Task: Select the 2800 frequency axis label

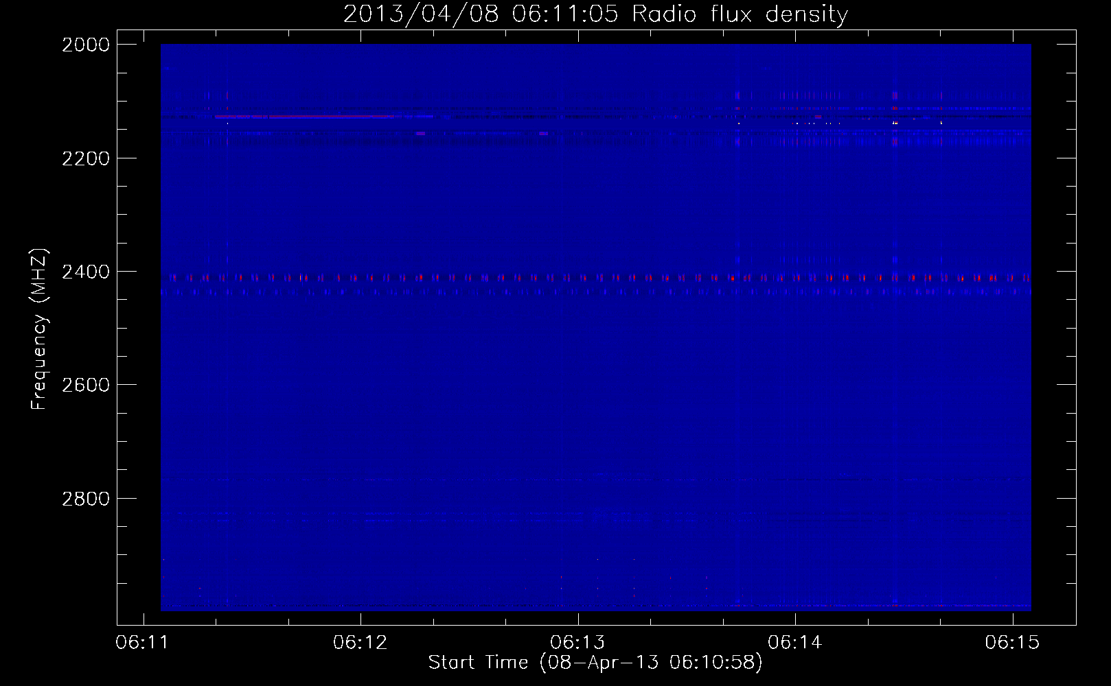Action: [86, 499]
